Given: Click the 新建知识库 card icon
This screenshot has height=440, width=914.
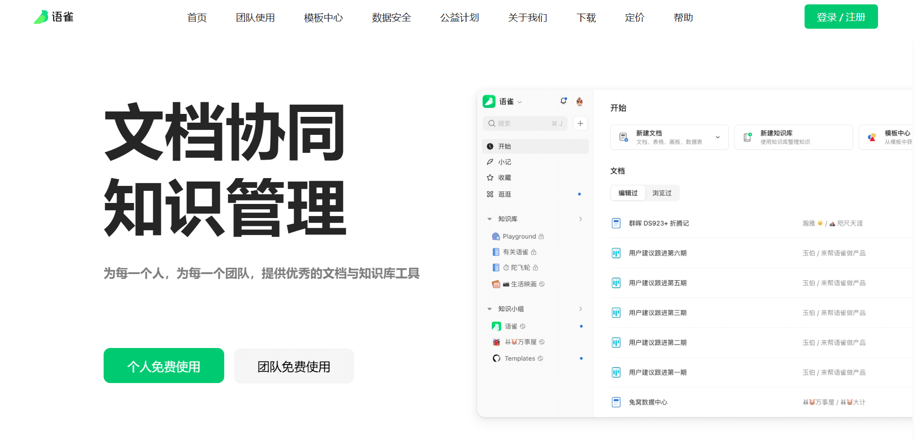Looking at the screenshot, I should [x=748, y=137].
